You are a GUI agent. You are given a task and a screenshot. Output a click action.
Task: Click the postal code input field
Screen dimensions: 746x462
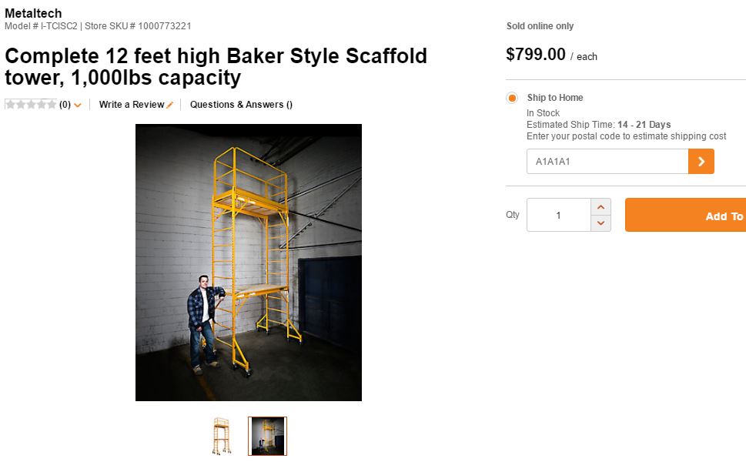607,162
